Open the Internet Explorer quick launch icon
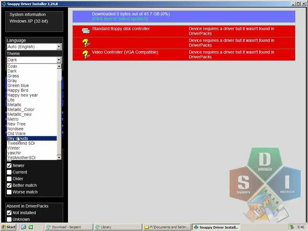The image size is (308, 231). point(23,227)
